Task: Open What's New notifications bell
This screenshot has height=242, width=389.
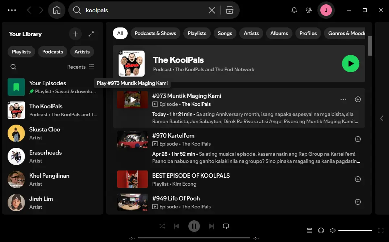Action: 294,10
